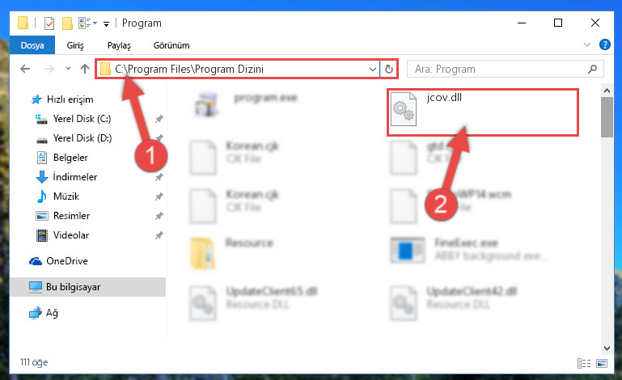This screenshot has height=380, width=622.
Task: Open the Help question mark icon
Action: click(604, 44)
